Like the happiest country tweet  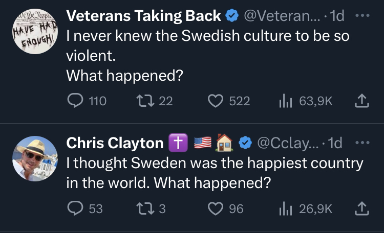click(x=215, y=208)
